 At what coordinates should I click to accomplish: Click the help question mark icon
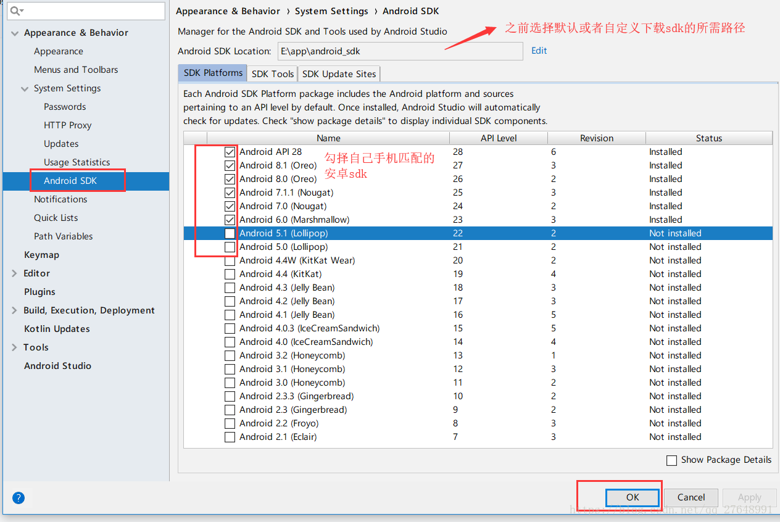tap(19, 497)
